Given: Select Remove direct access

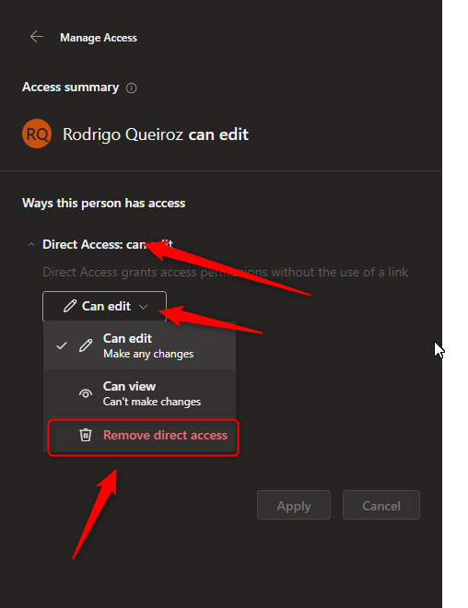Looking at the screenshot, I should click(x=143, y=436).
